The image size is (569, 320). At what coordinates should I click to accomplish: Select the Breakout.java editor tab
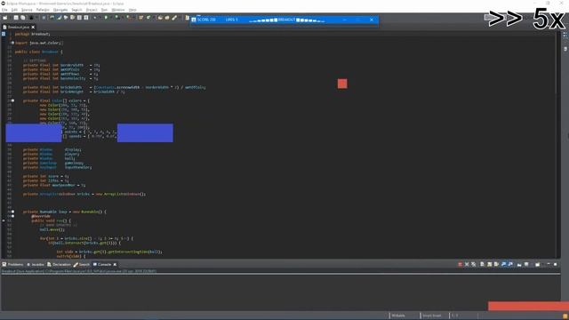pyautogui.click(x=18, y=28)
